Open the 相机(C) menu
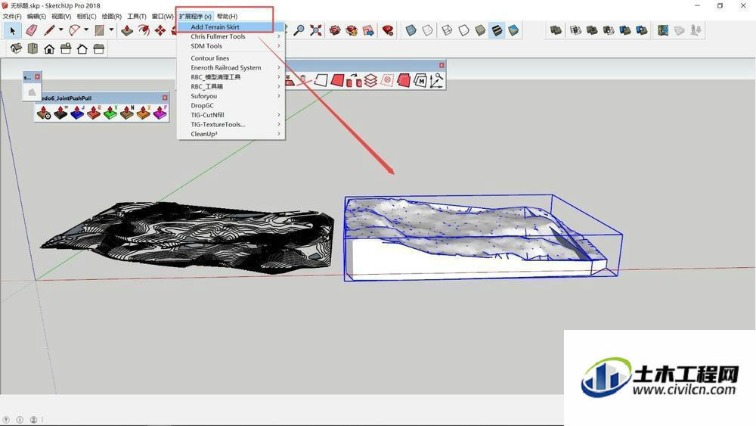Screen dimensions: 756x426 (x=86, y=17)
